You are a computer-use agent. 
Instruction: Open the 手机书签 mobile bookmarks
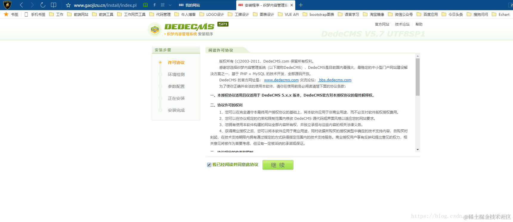pyautogui.click(x=35, y=14)
